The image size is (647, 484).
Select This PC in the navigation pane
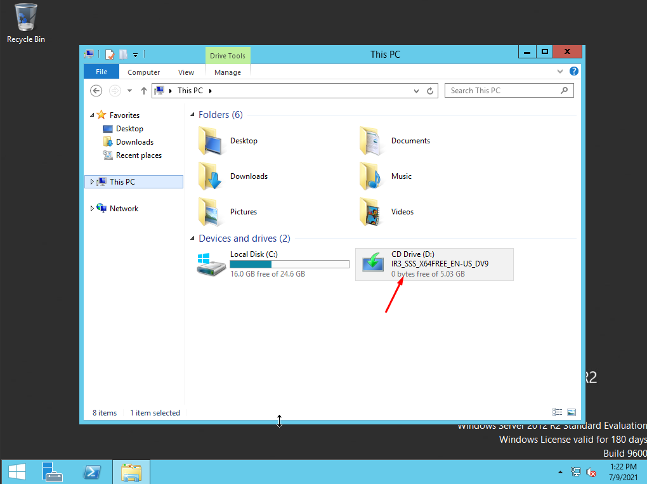click(122, 181)
